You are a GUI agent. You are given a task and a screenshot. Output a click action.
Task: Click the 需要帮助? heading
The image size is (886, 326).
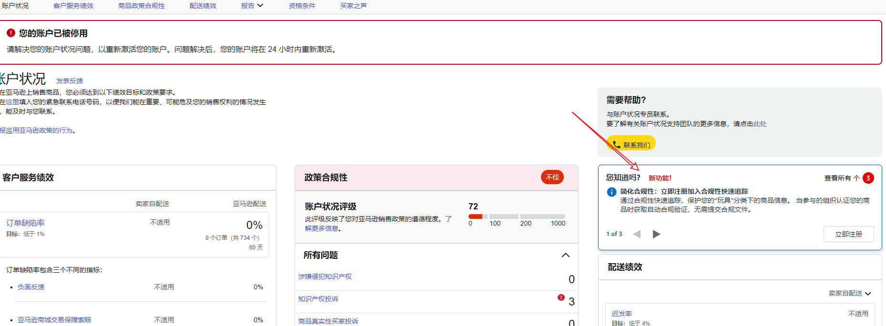(x=626, y=100)
